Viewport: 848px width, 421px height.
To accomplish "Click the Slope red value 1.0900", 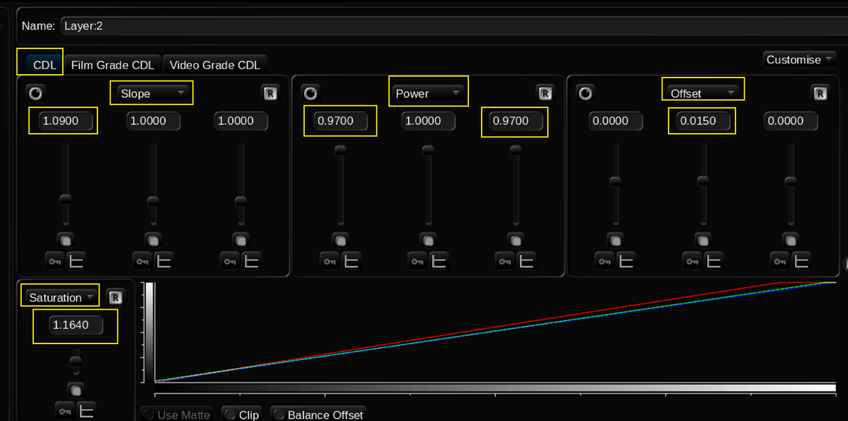I will pyautogui.click(x=65, y=121).
